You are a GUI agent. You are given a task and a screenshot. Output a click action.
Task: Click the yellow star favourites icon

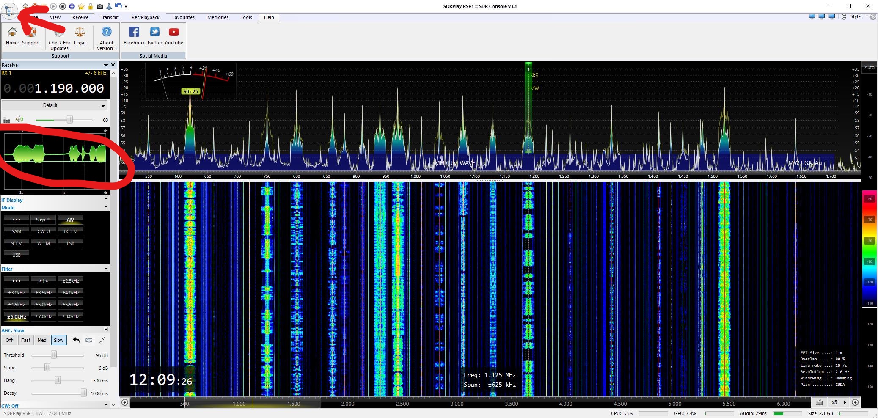click(x=81, y=6)
